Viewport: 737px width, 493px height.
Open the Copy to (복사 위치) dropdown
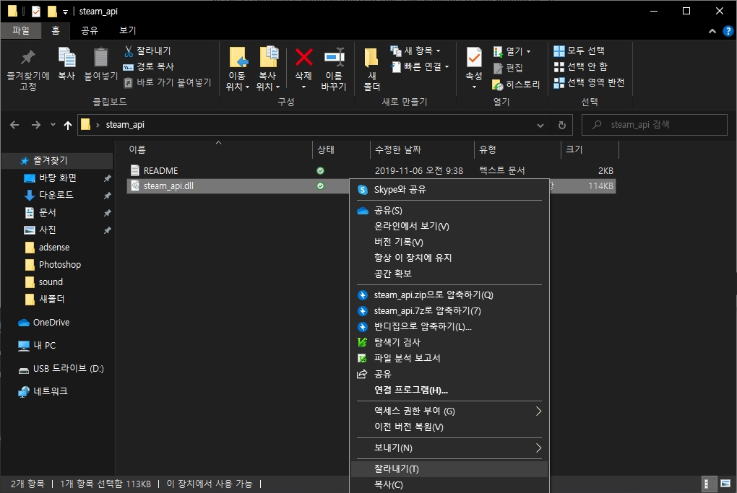[x=268, y=82]
